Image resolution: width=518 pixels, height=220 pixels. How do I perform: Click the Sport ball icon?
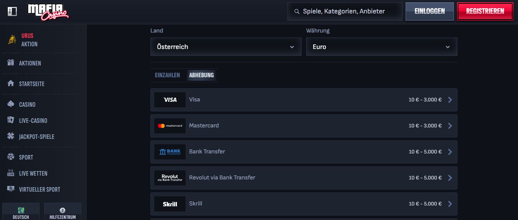[x=11, y=157]
